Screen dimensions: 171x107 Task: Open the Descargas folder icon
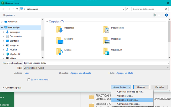click(60, 30)
